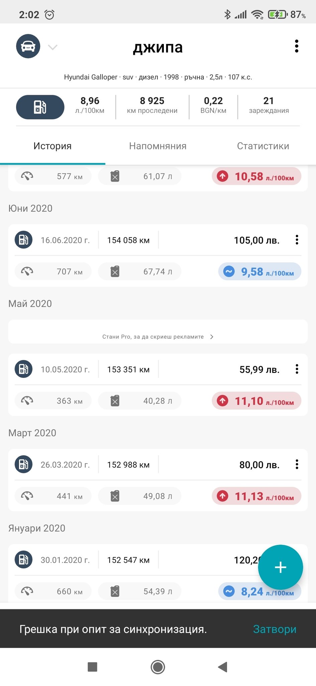Select the 9,58 л./100км consumption badge
Screen dimensions: 316x686
260,272
